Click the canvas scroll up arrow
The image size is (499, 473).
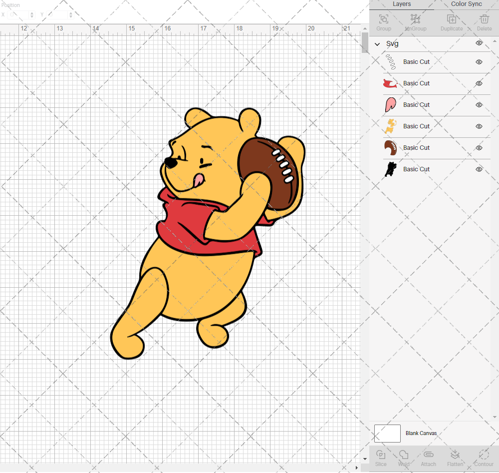tap(365, 28)
